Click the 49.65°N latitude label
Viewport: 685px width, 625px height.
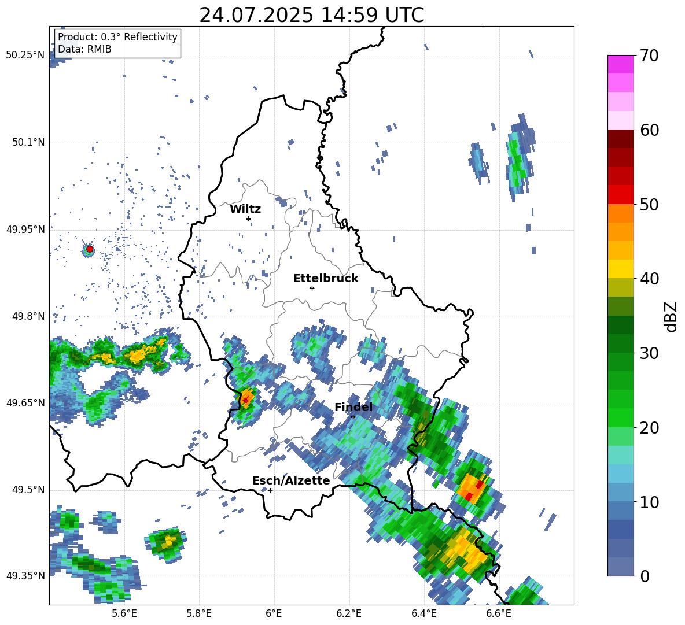coord(25,403)
